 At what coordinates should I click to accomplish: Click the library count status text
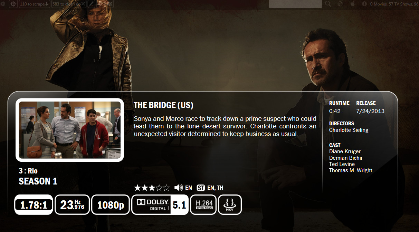pyautogui.click(x=394, y=4)
